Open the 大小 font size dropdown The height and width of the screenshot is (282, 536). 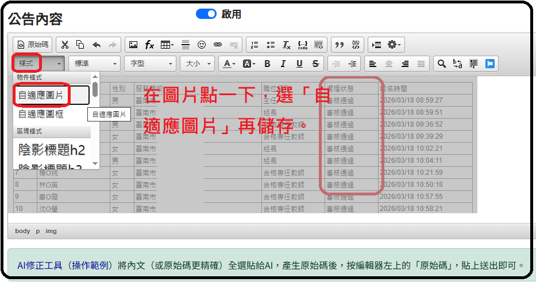[198, 64]
